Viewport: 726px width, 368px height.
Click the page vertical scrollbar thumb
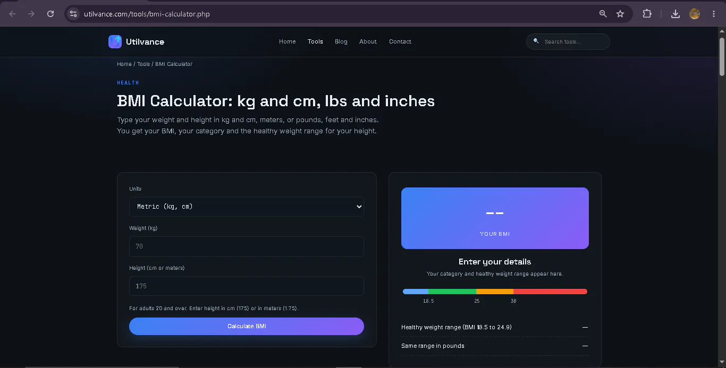click(722, 56)
